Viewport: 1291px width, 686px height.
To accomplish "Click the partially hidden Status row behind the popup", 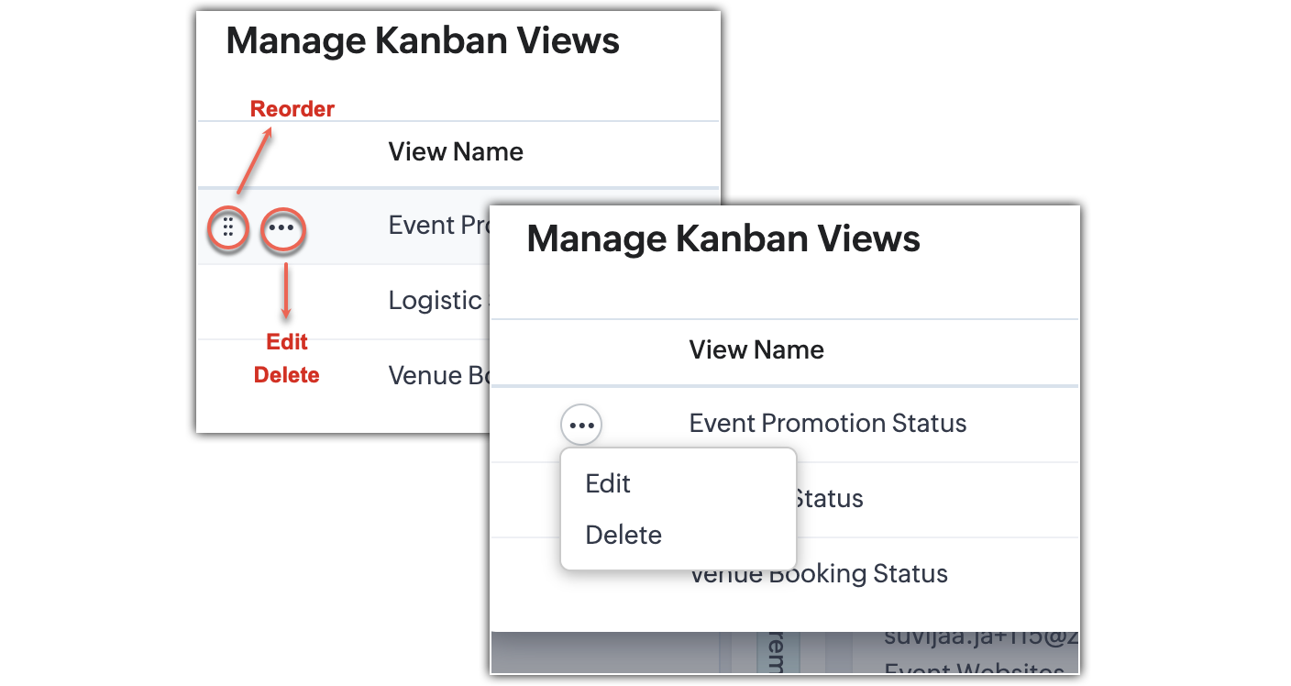I will click(936, 499).
